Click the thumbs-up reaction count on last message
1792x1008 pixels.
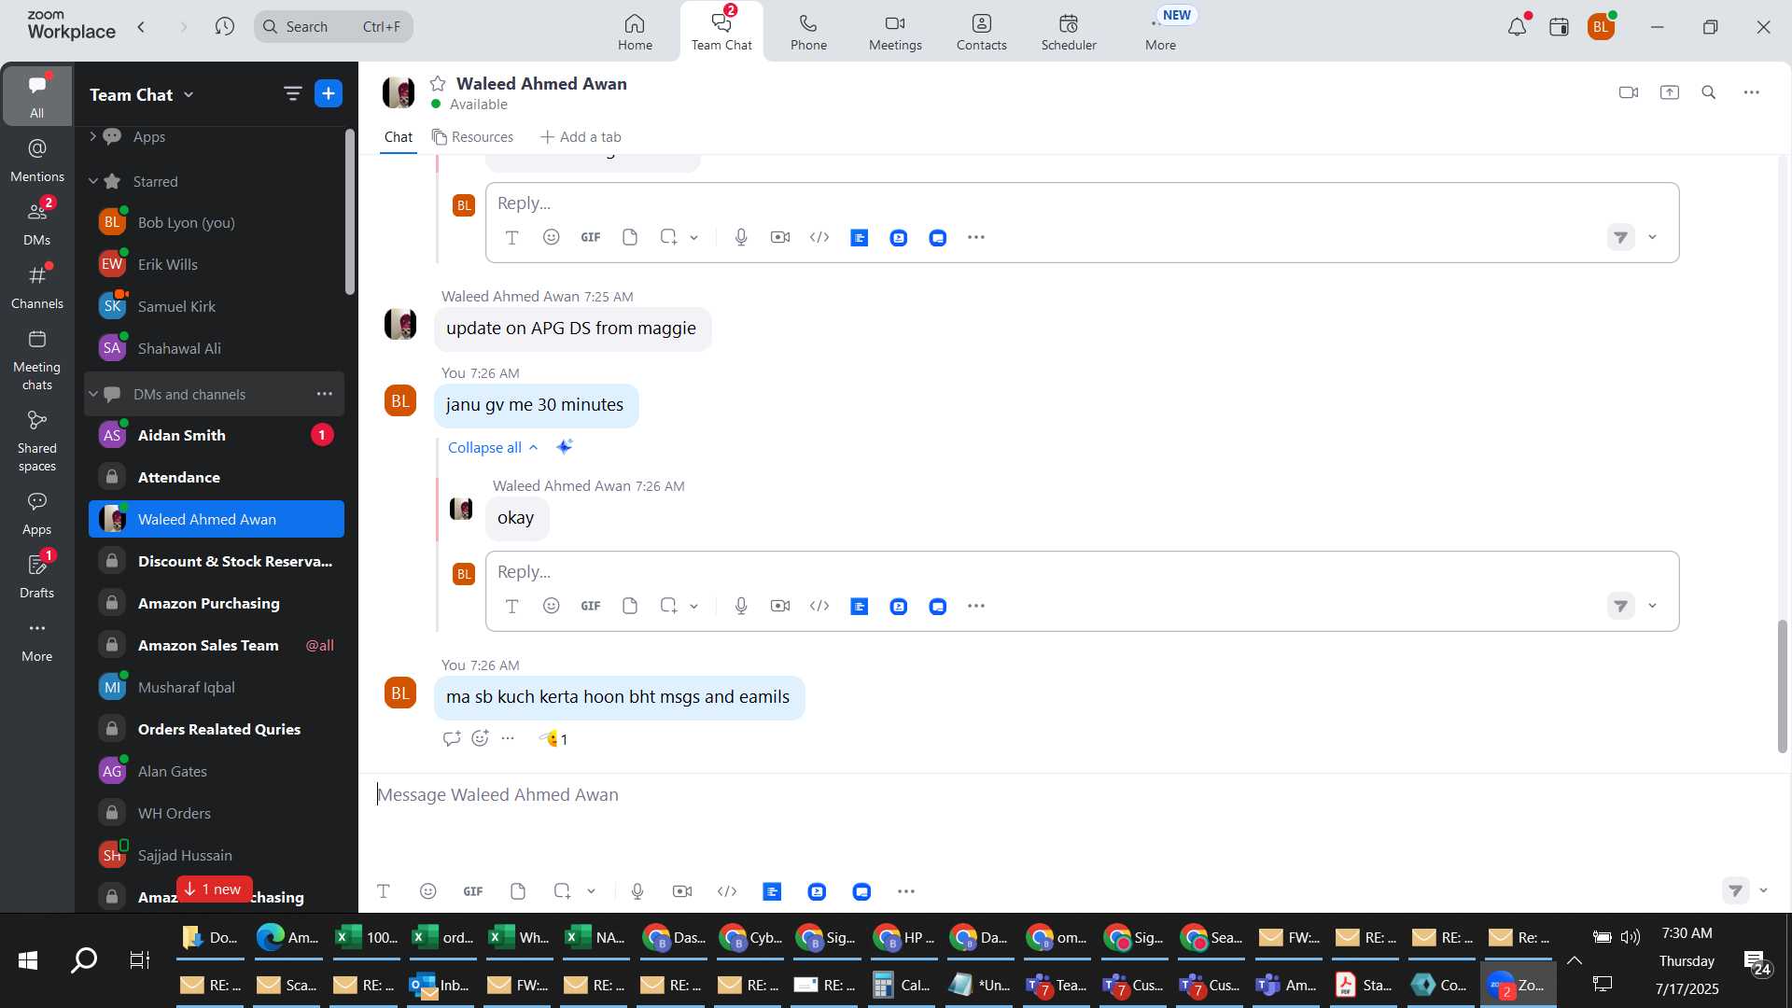click(x=554, y=738)
